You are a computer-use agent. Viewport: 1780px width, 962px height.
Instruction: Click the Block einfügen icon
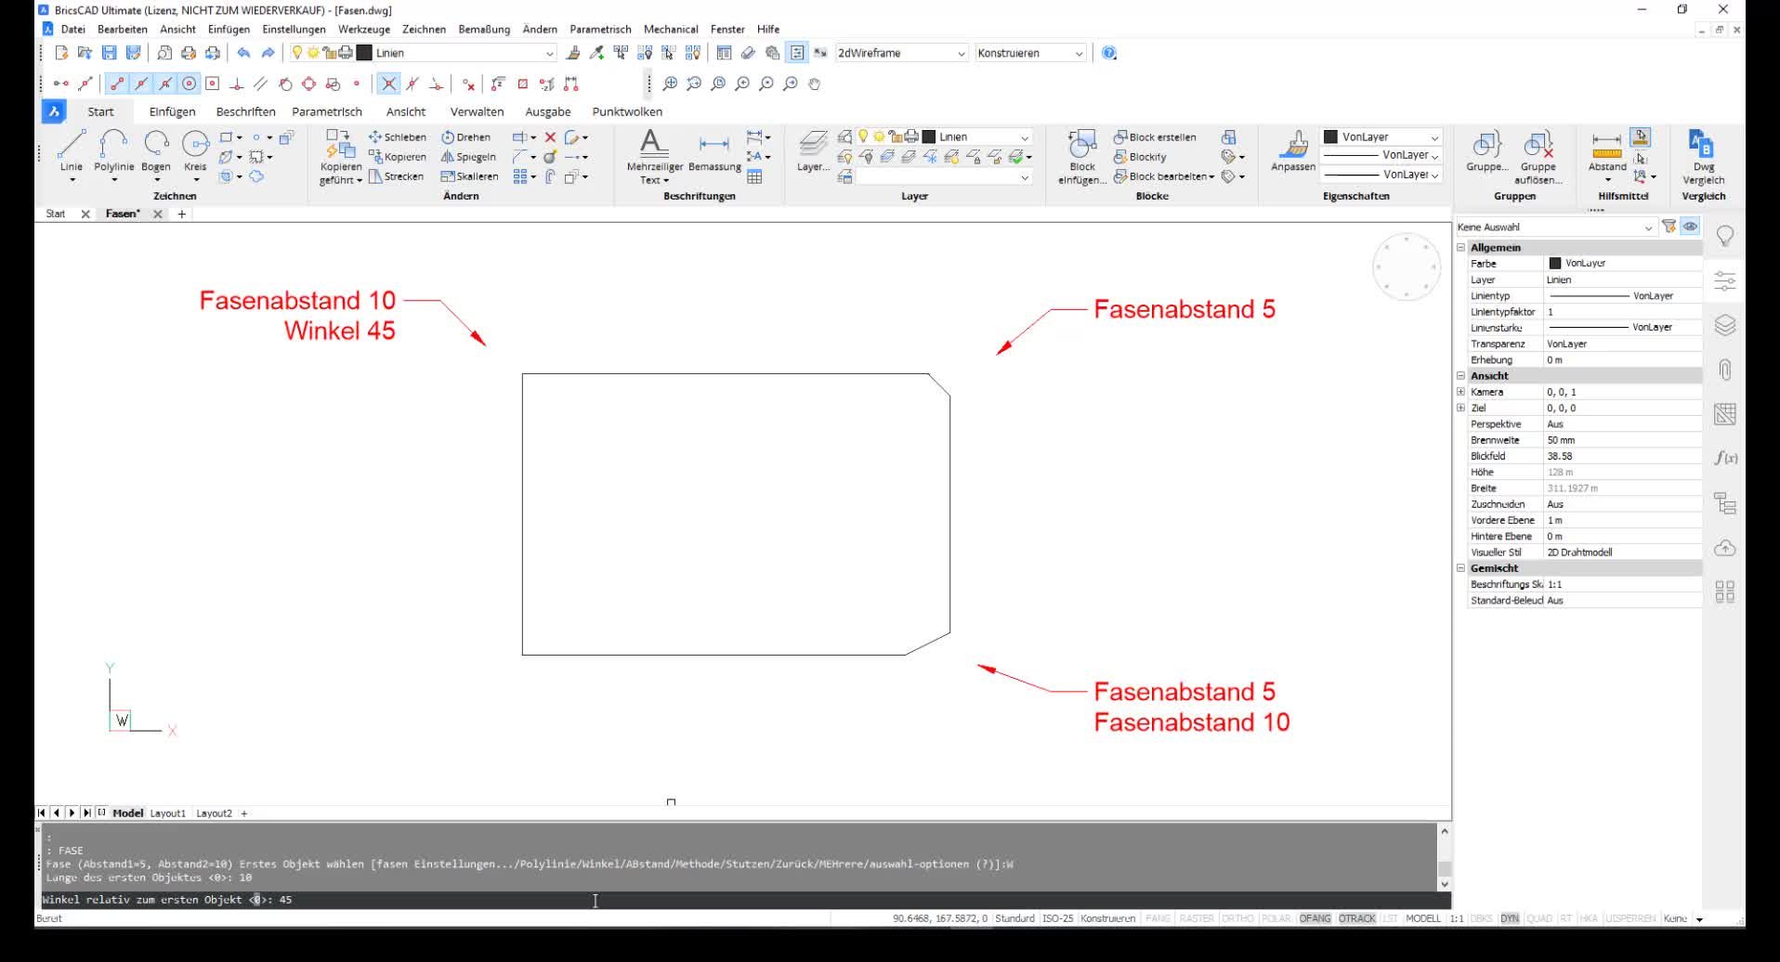pos(1082,155)
